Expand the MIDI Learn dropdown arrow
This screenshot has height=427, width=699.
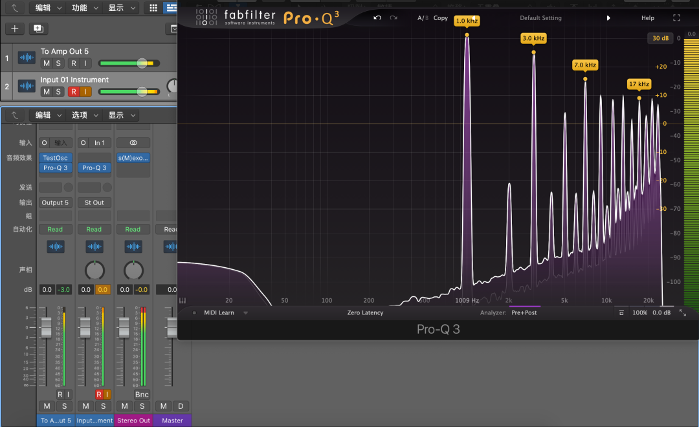tap(245, 312)
